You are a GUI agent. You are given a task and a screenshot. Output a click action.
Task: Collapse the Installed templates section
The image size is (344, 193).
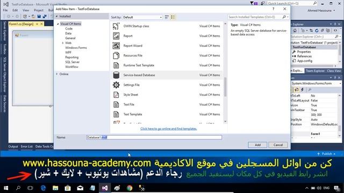56,16
